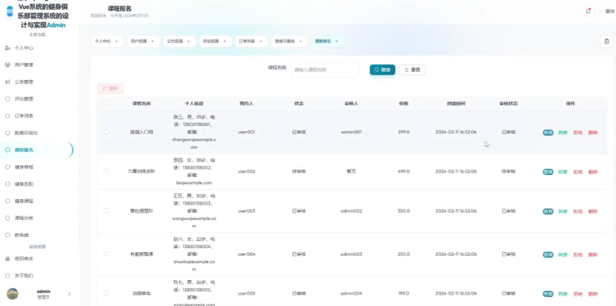Close the 数据可视化 tab
The image size is (616, 306).
301,41
